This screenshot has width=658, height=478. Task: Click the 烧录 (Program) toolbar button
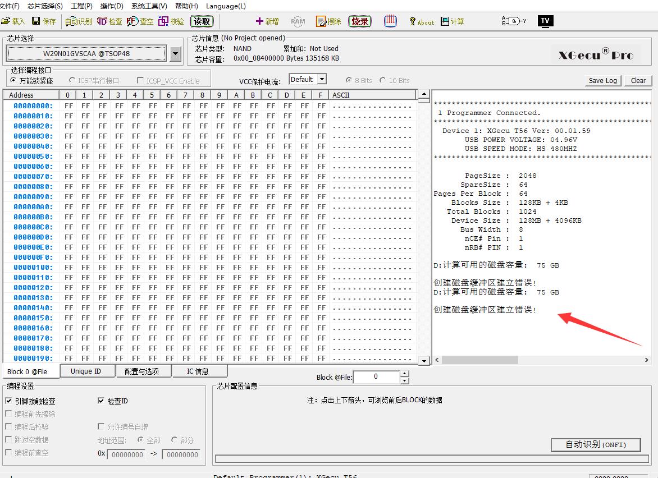(x=360, y=21)
